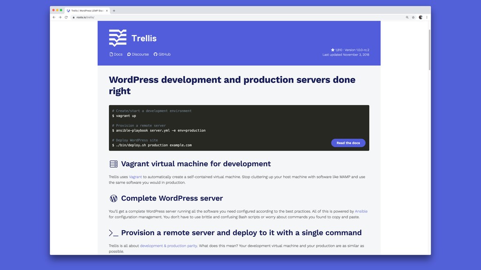This screenshot has height=270, width=481.
Task: Click 'Complete WordPress server' heading
Action: (x=172, y=198)
